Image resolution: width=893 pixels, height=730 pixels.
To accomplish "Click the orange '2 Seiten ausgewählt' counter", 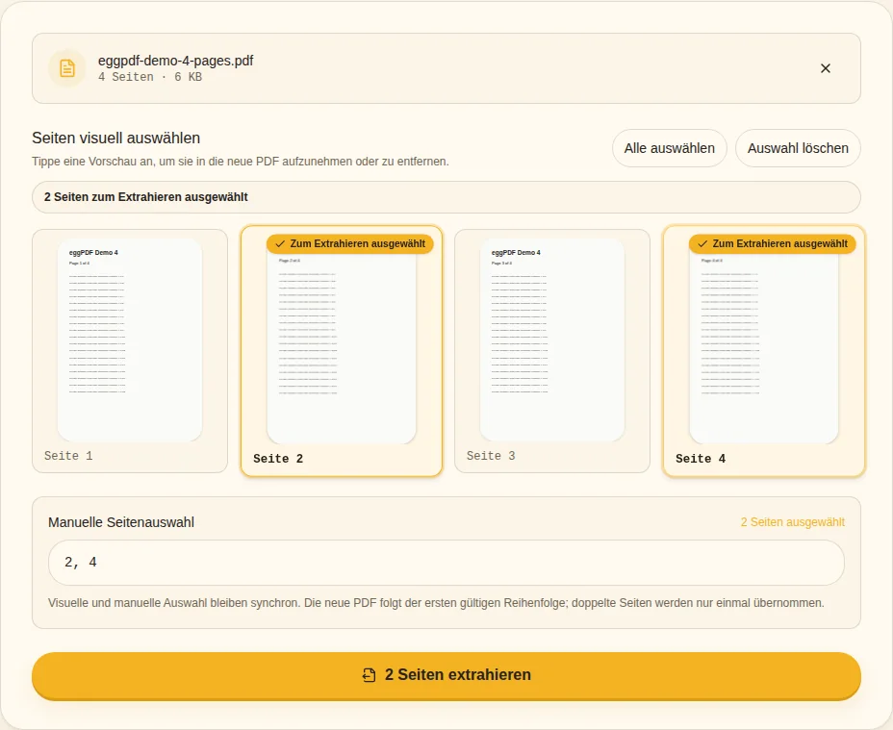I will click(792, 522).
